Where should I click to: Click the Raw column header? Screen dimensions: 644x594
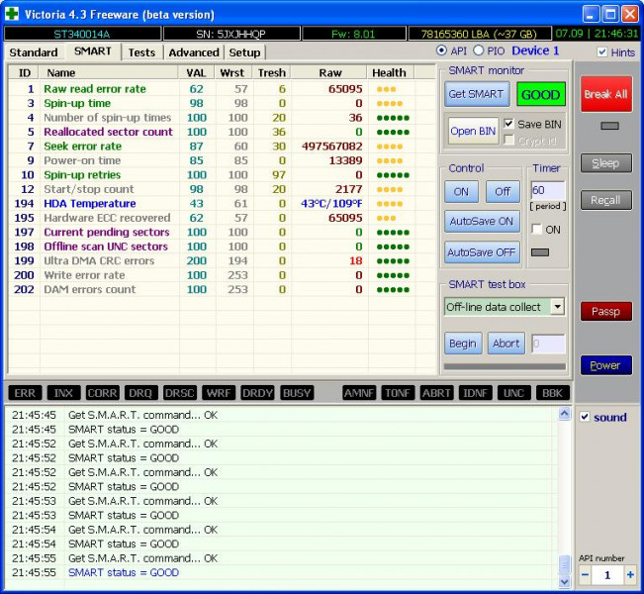pos(329,72)
